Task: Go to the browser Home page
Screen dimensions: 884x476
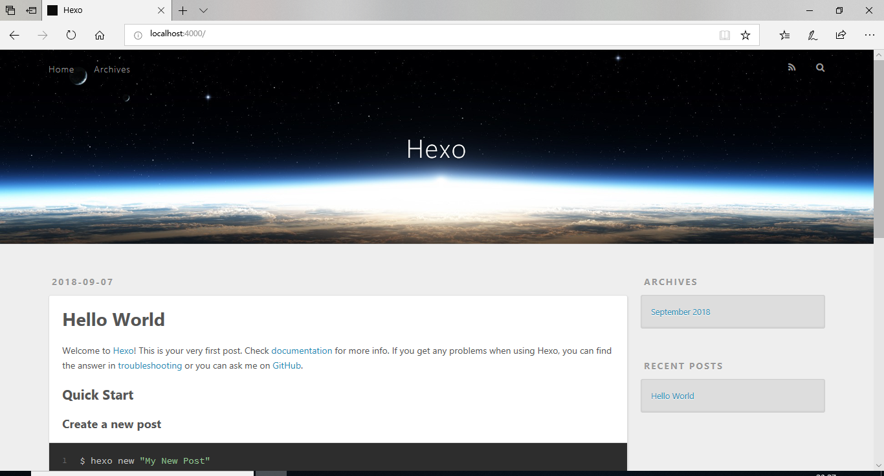Action: 100,35
